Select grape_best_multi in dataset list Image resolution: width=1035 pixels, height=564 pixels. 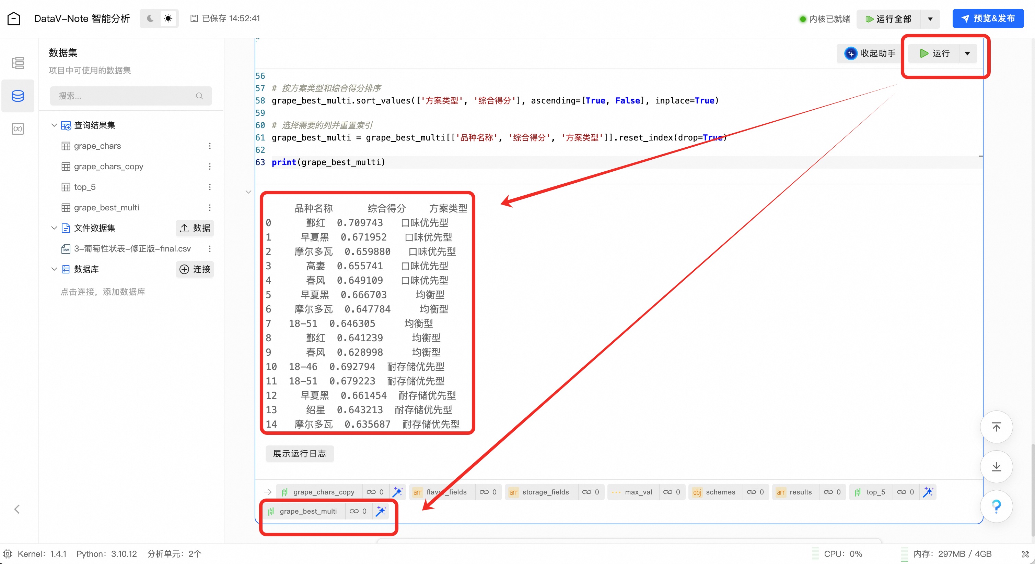coord(106,207)
